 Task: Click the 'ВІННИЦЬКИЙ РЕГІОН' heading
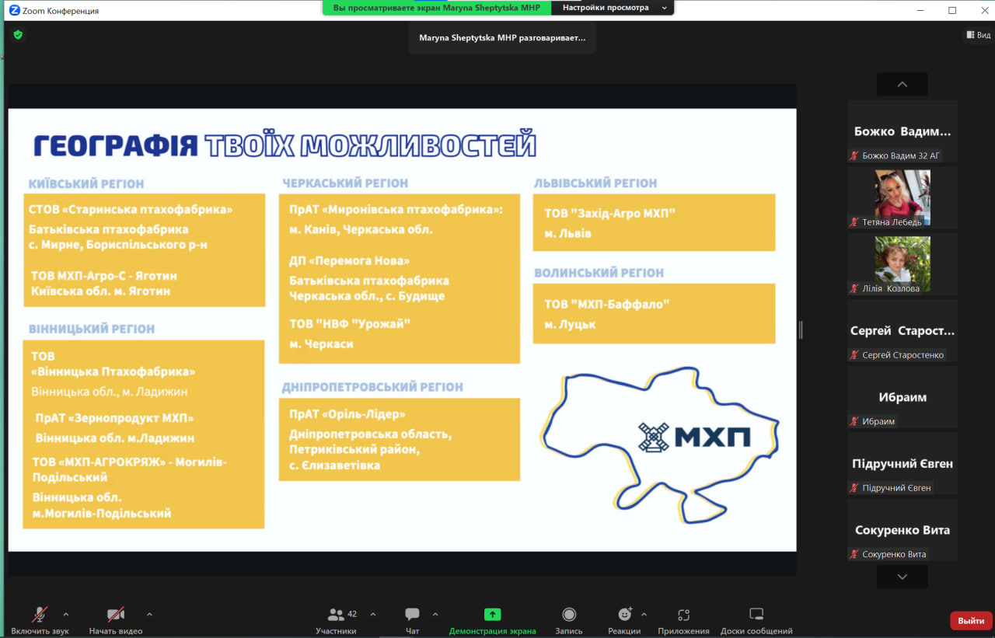click(92, 329)
